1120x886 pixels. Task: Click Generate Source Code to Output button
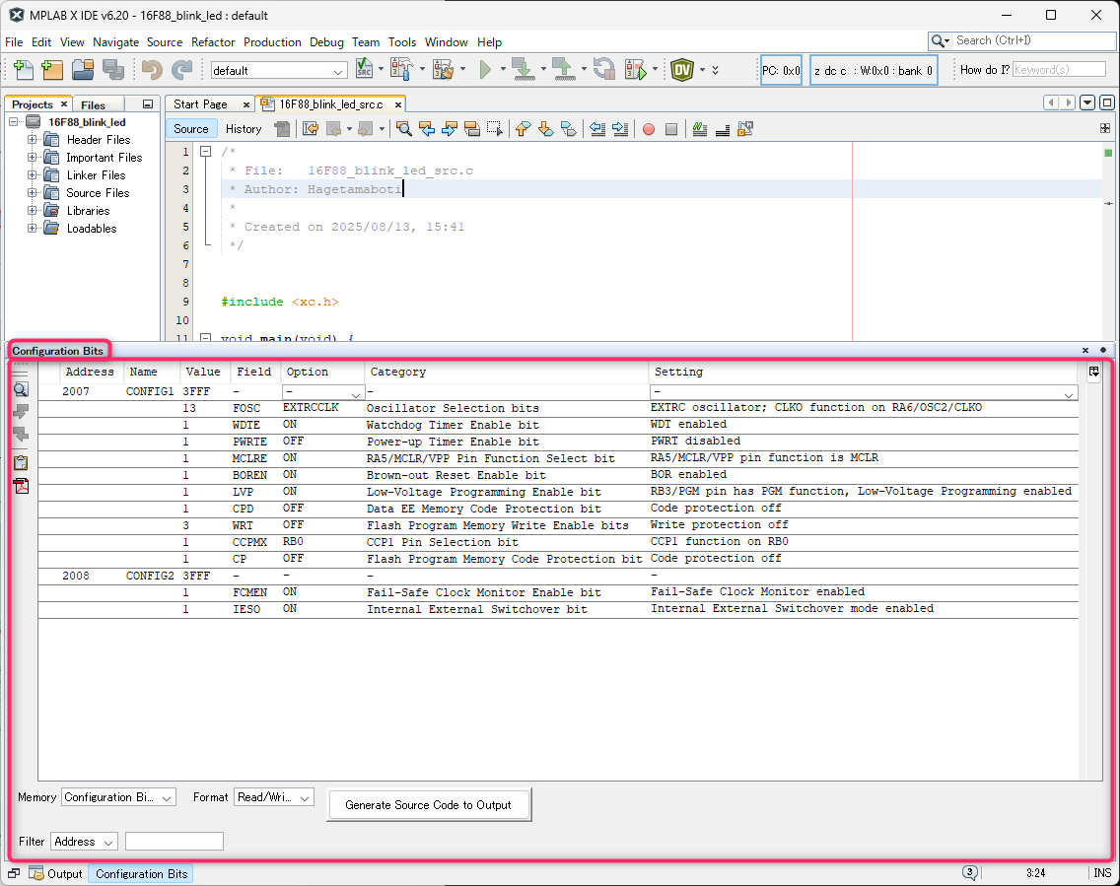[428, 805]
